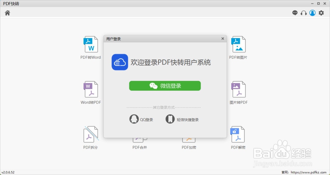This screenshot has height=175, width=330.
Task: Click the PDF加密 label
Action: 189,147
